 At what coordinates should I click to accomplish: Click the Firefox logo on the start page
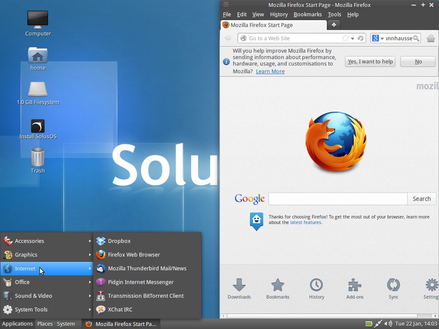336,141
